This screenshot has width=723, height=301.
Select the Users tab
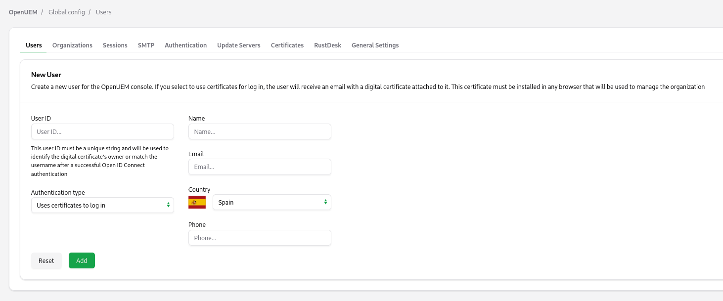33,45
